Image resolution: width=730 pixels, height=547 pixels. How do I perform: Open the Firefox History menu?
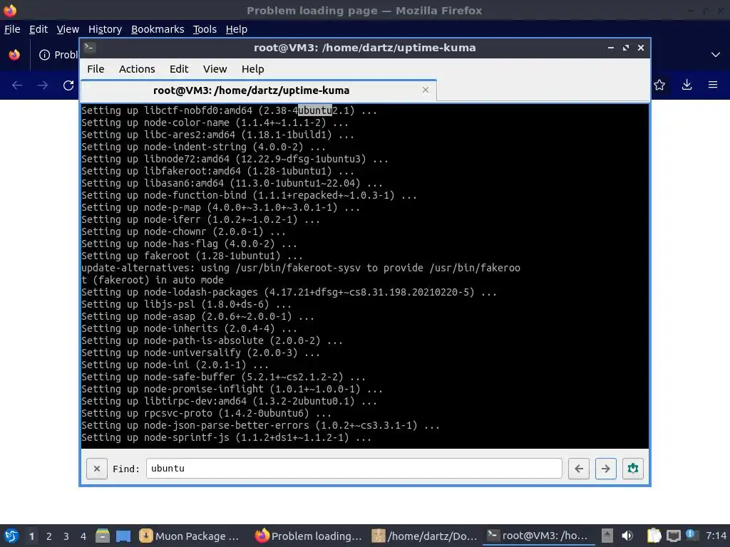click(105, 29)
